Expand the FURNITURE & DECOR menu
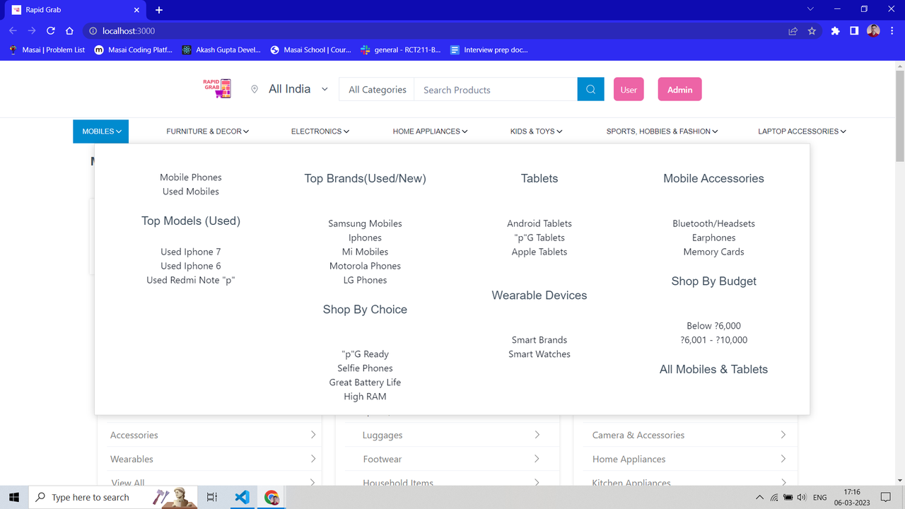This screenshot has height=509, width=905. [x=208, y=131]
